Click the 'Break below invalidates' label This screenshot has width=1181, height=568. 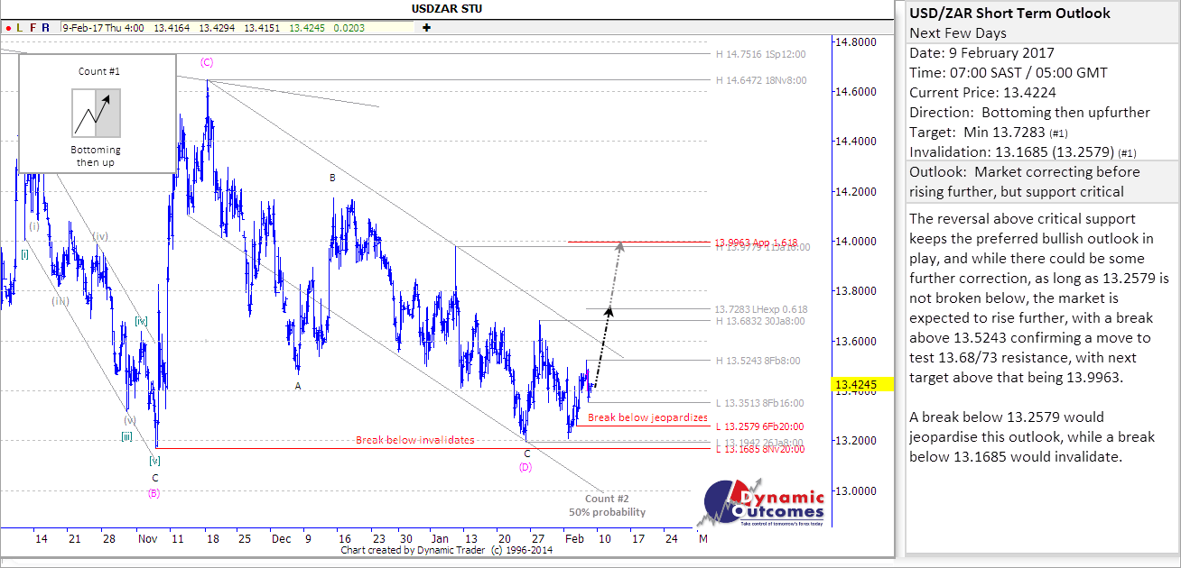pos(415,440)
